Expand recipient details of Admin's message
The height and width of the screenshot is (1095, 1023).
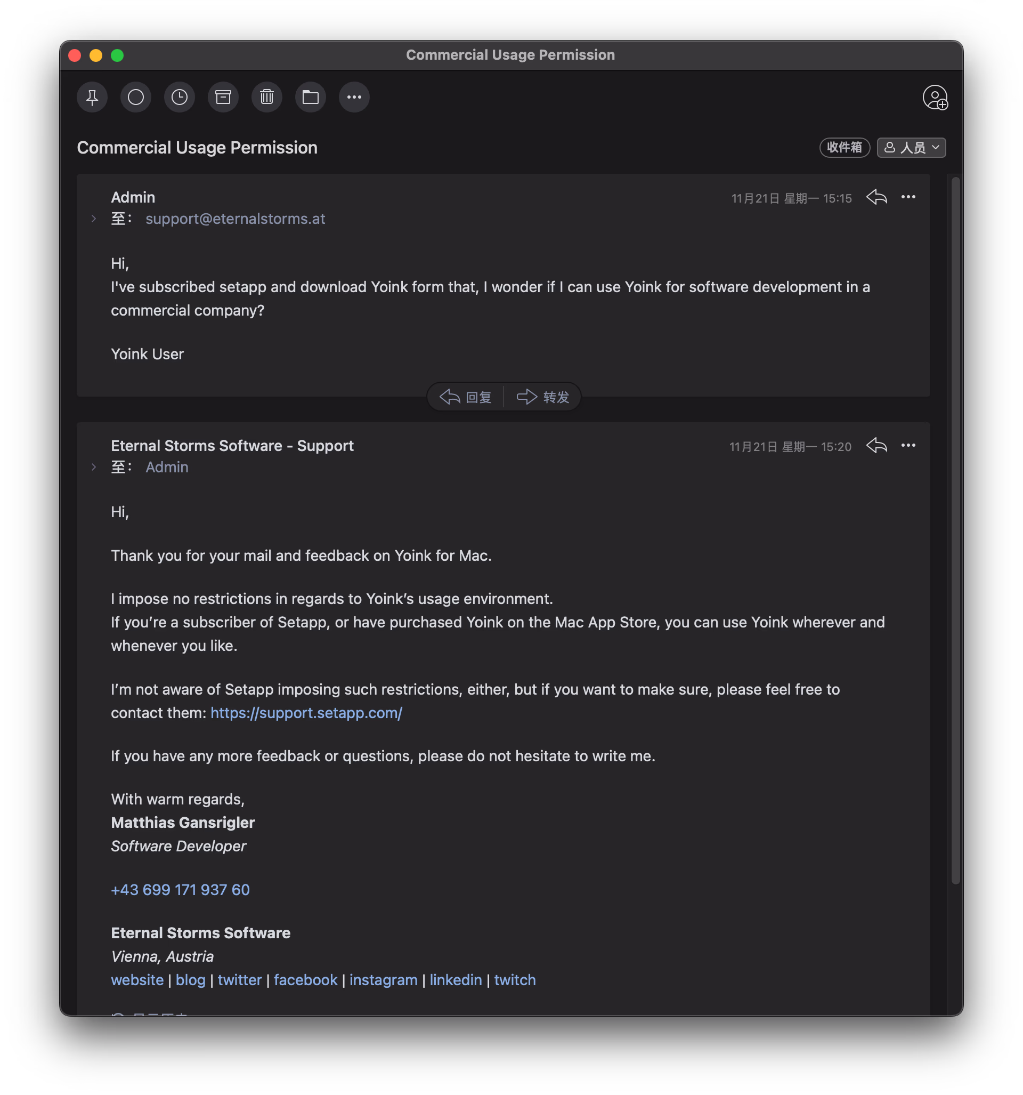point(94,219)
